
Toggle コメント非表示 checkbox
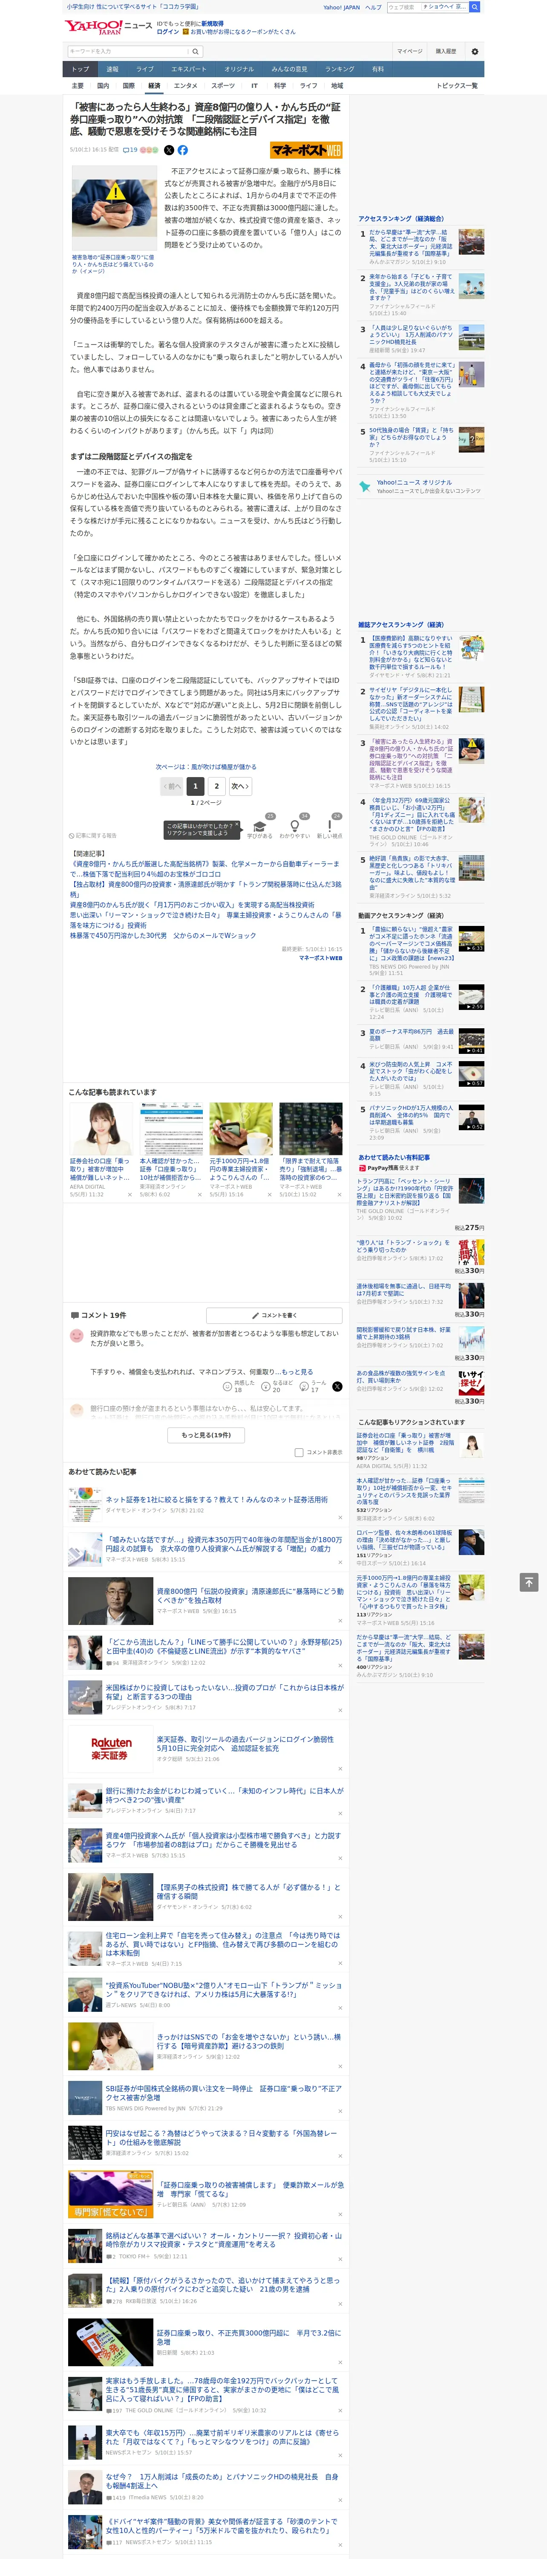pos(299,1452)
